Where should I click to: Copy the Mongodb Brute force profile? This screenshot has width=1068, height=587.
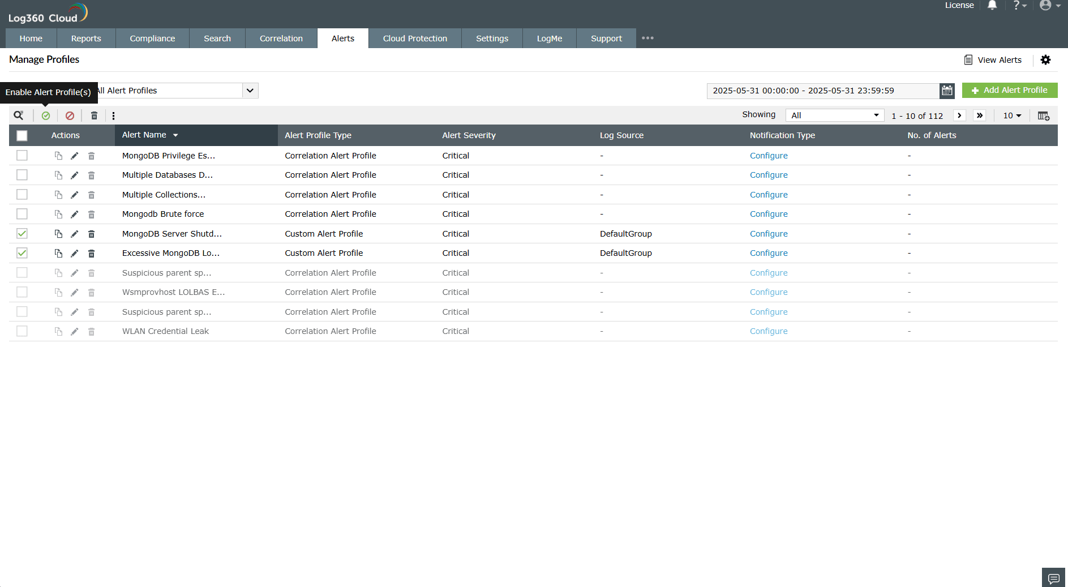(x=58, y=214)
